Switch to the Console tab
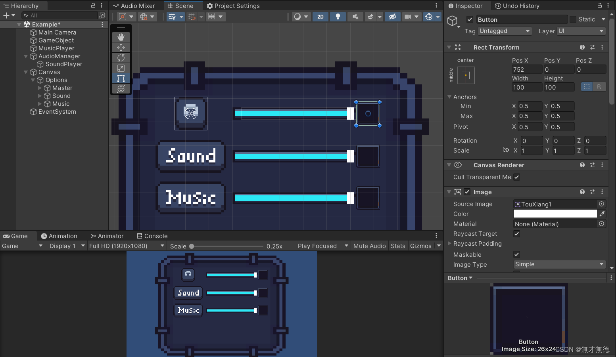 tap(152, 236)
